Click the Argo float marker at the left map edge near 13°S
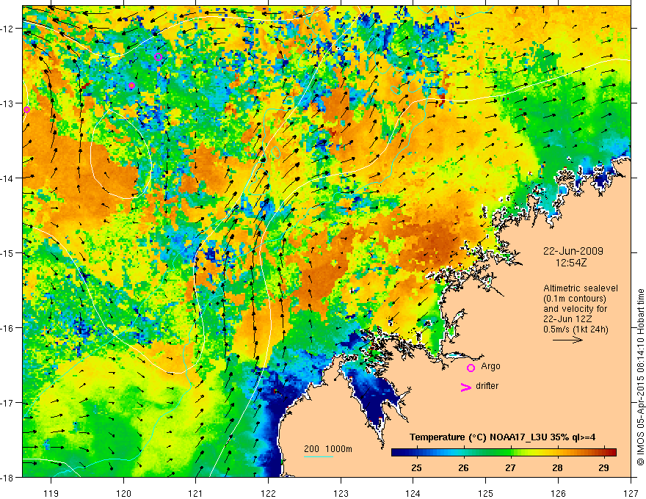The image size is (646, 499). click(x=26, y=109)
